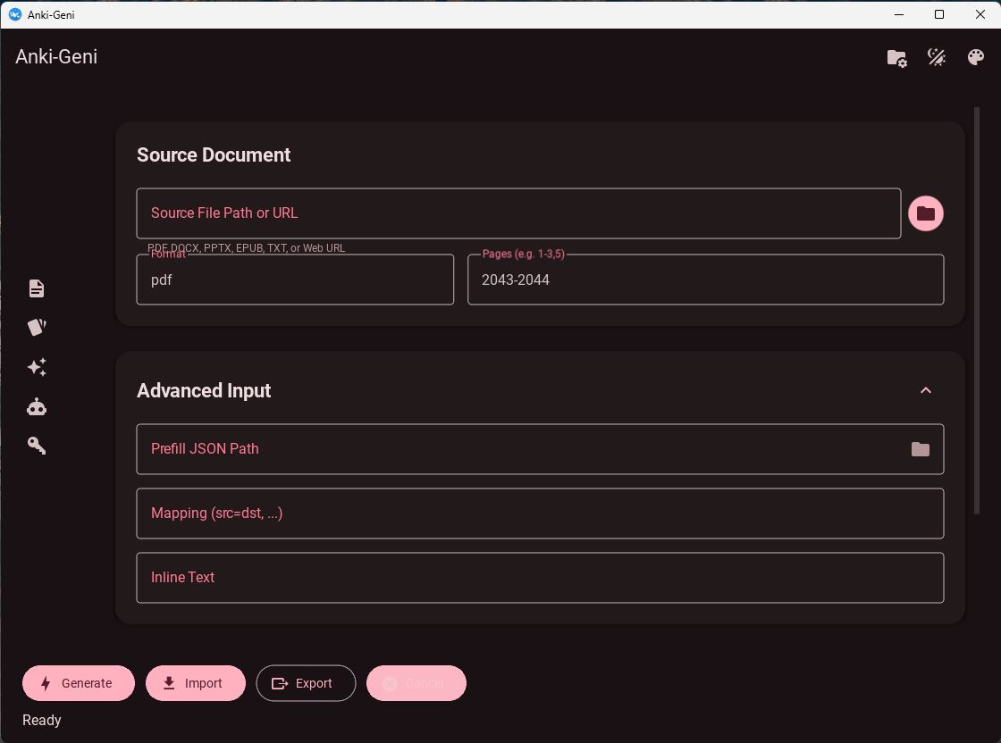
Task: Collapse the Advanced Input panel
Action: [x=926, y=390]
